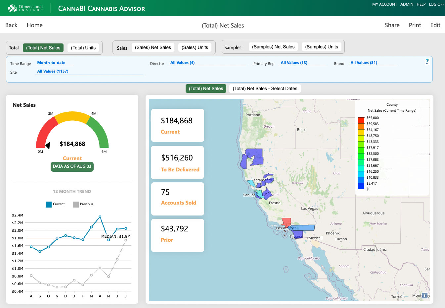Click the gauge needle pointer
Screen dimensions: 445x308
[48, 145]
